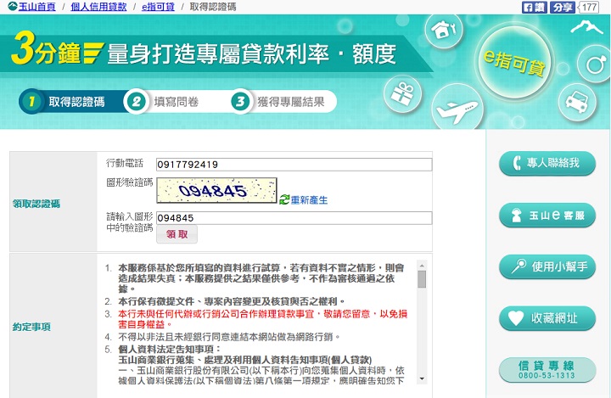Image resolution: width=611 pixels, height=398 pixels.
Task: Open the e指可貸 breadcrumb link
Action: [x=158, y=7]
